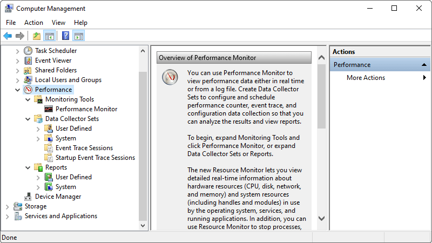Click the Data Collector Sets folder icon

coord(38,119)
